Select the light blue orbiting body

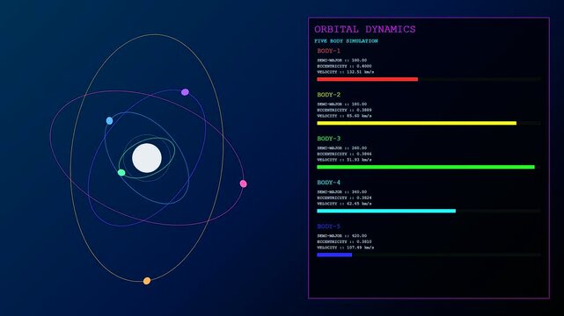point(109,121)
